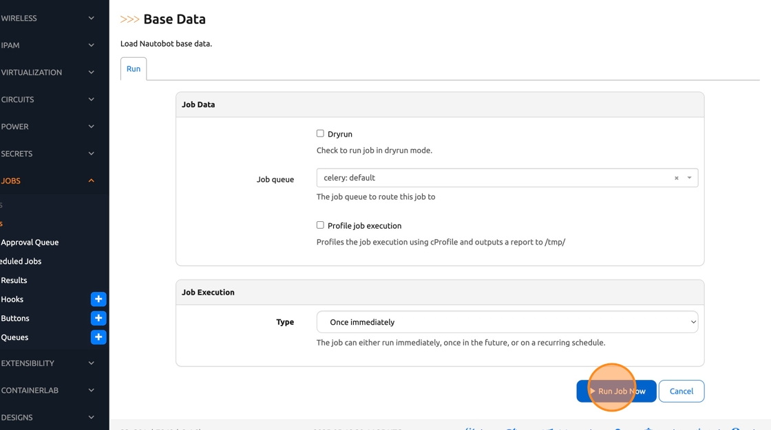Enable the Dryrun checkbox
Screen dimensions: 771x430
tap(320, 133)
